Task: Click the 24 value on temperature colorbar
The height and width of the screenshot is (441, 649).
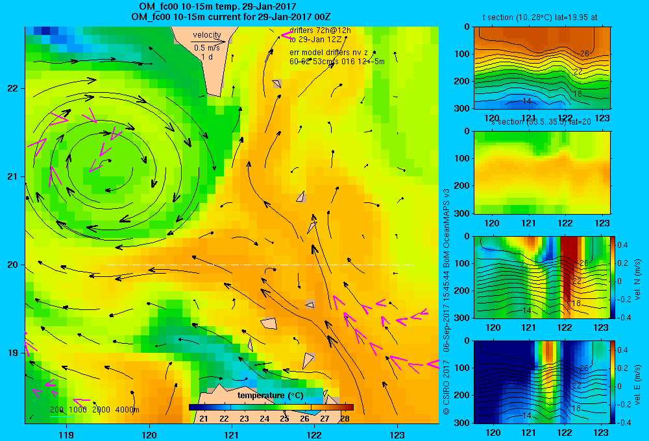Action: [x=265, y=419]
